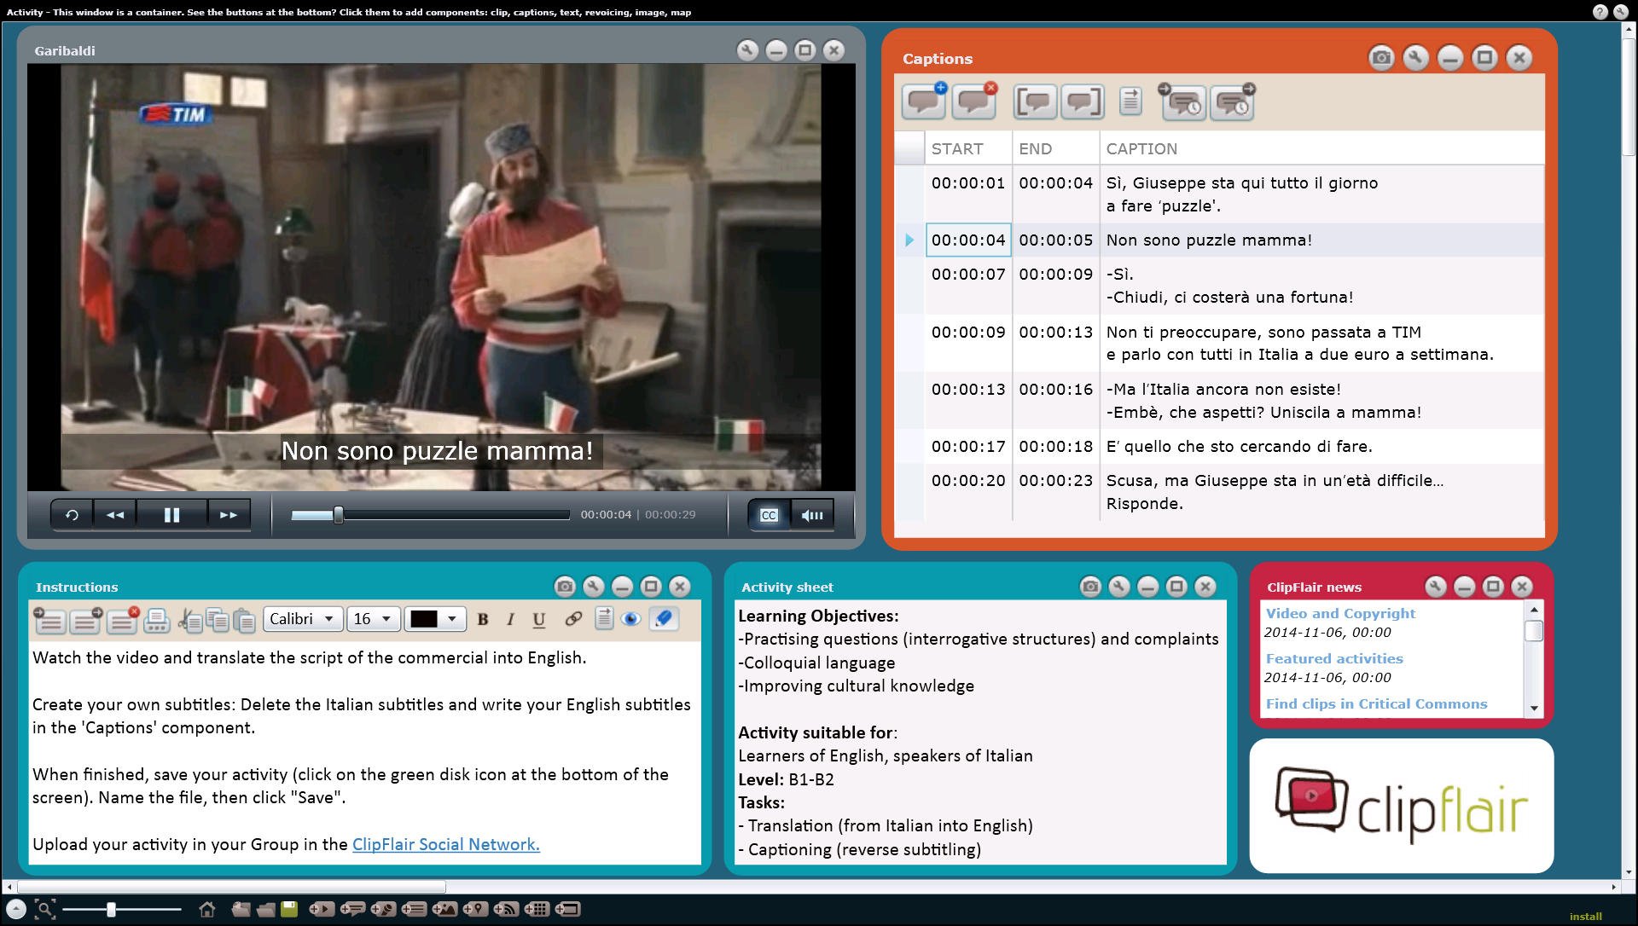
Task: Add a text component from the bottom bar
Action: pos(414,909)
